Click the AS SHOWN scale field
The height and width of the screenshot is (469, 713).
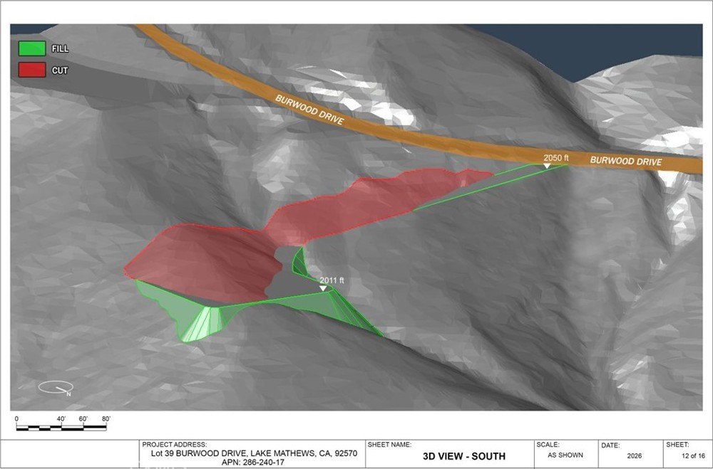point(565,455)
